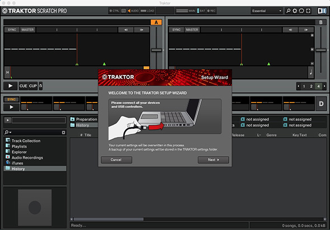
Task: Start playback on Deck A
Action: coord(10,86)
